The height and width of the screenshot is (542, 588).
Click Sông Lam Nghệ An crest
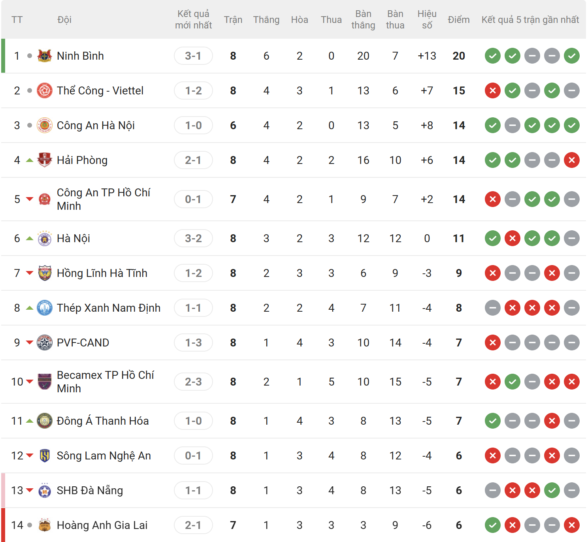[45, 455]
